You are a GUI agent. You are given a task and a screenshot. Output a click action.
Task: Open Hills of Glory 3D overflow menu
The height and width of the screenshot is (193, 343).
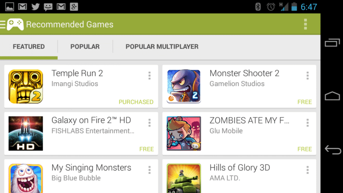[x=308, y=170]
